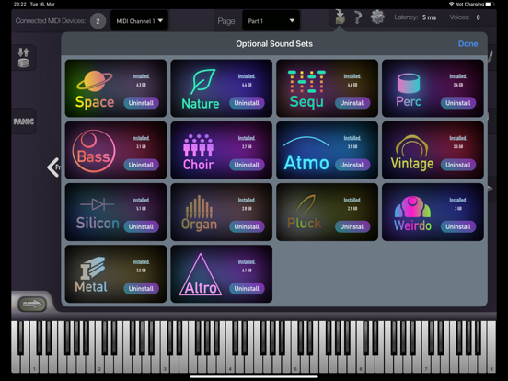Uninstall the Space sound set

[x=141, y=103]
